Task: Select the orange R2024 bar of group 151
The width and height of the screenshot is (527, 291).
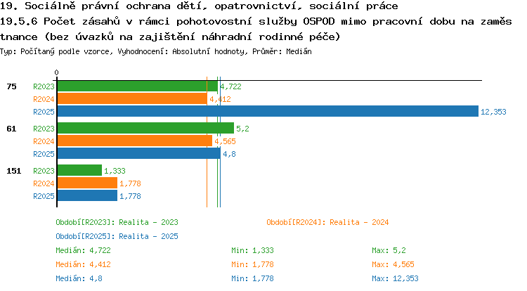Action: click(87, 183)
